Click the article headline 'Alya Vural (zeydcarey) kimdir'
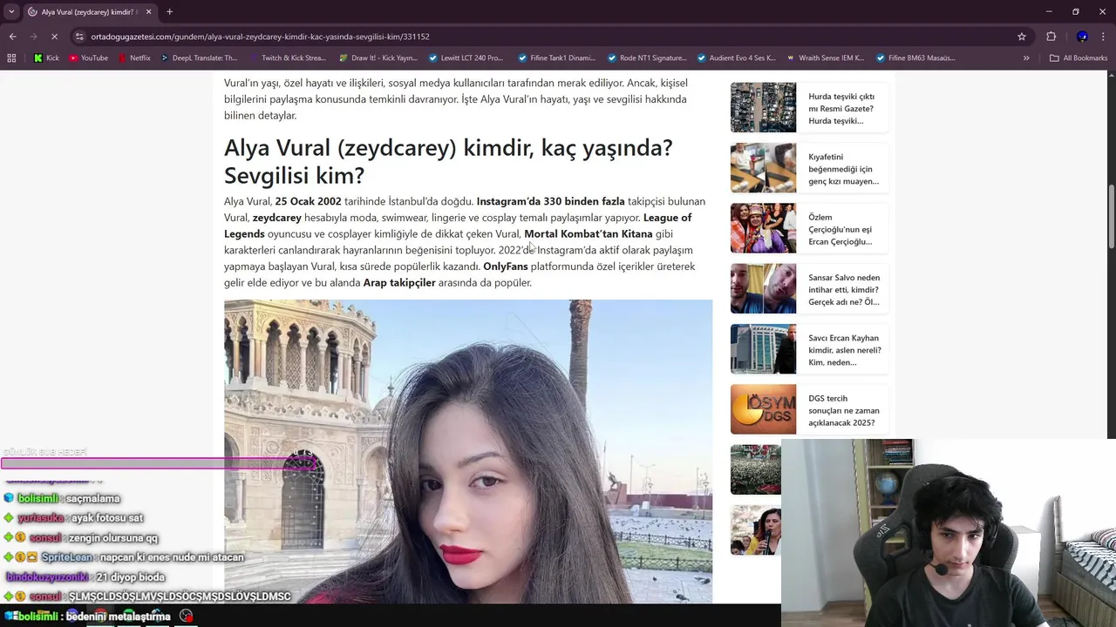This screenshot has height=627, width=1116. (448, 161)
